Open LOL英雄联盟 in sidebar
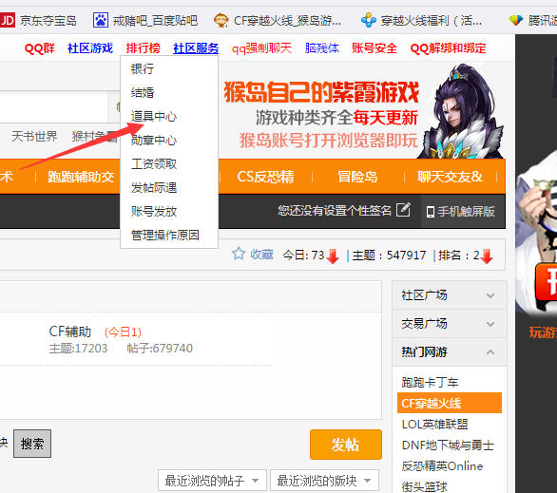557x493 pixels. [434, 425]
